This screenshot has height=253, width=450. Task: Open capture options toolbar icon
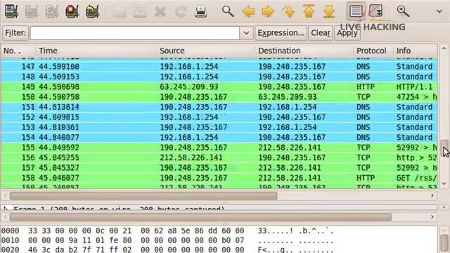(32, 11)
